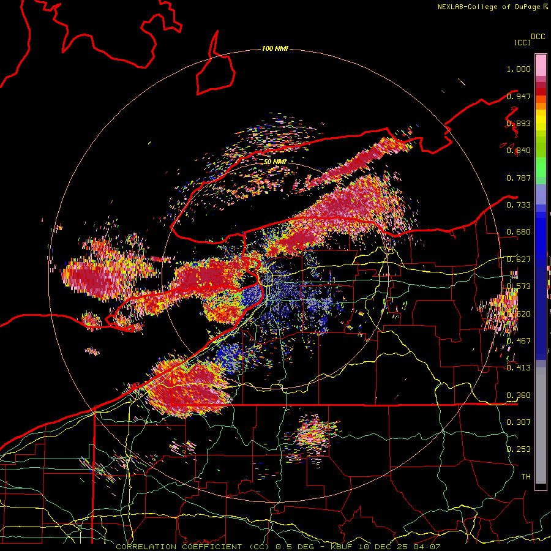551x551 pixels.
Task: Pick the bright green segment of the color bar
Action: click(541, 167)
